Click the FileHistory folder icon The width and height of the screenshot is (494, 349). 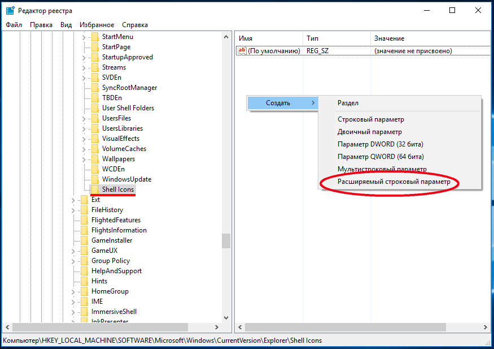click(x=85, y=210)
